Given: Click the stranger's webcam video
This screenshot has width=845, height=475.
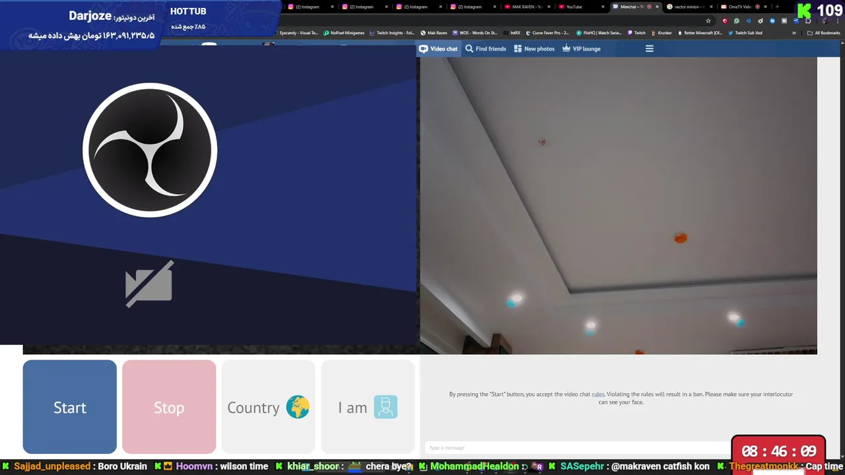Looking at the screenshot, I should (x=619, y=206).
